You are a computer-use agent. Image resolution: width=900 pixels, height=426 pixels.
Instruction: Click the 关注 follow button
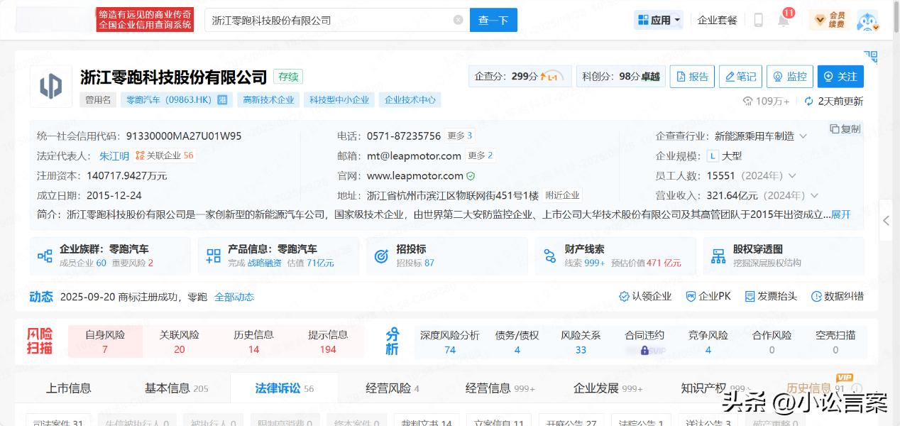(x=840, y=77)
